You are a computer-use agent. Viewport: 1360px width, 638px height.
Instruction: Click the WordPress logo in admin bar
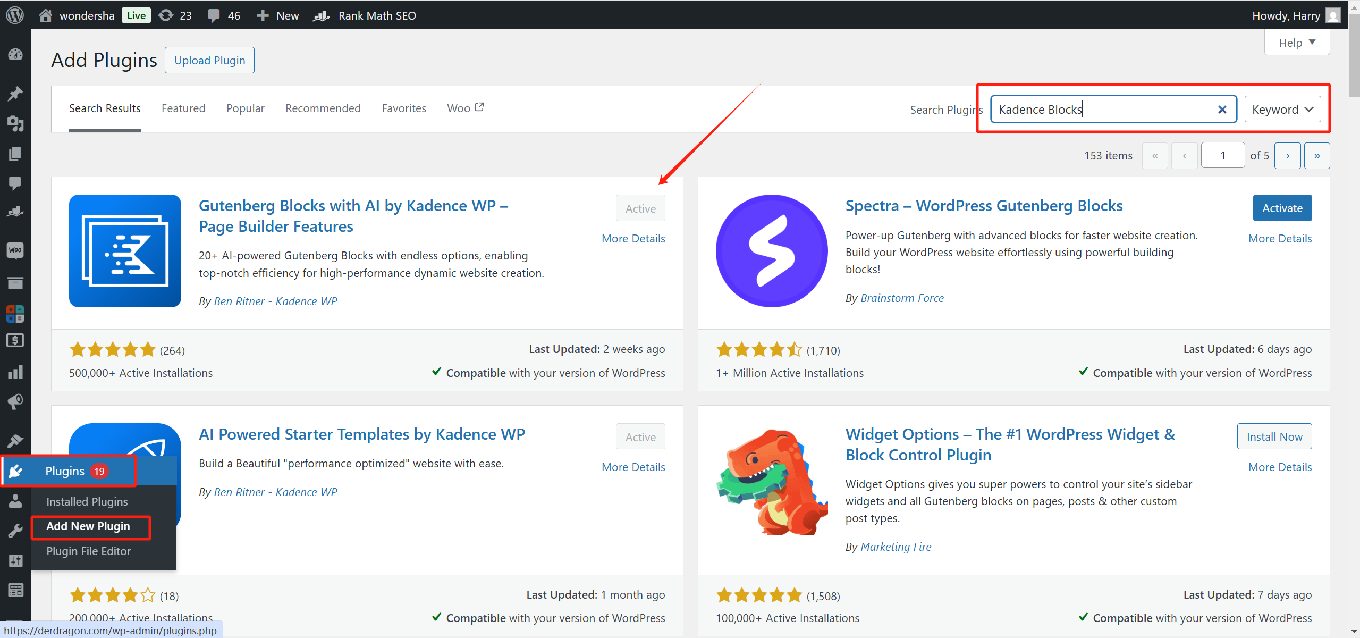tap(15, 15)
